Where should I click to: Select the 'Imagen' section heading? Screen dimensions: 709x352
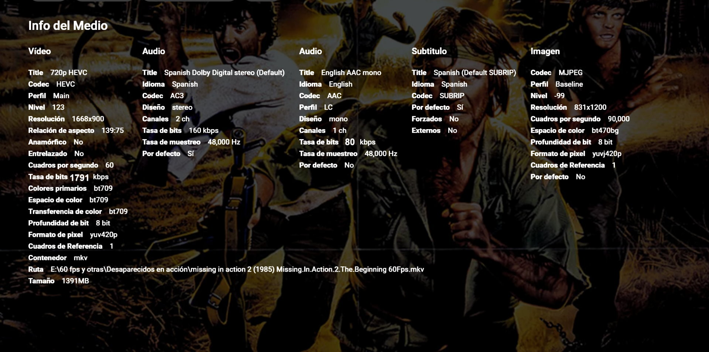click(x=545, y=52)
